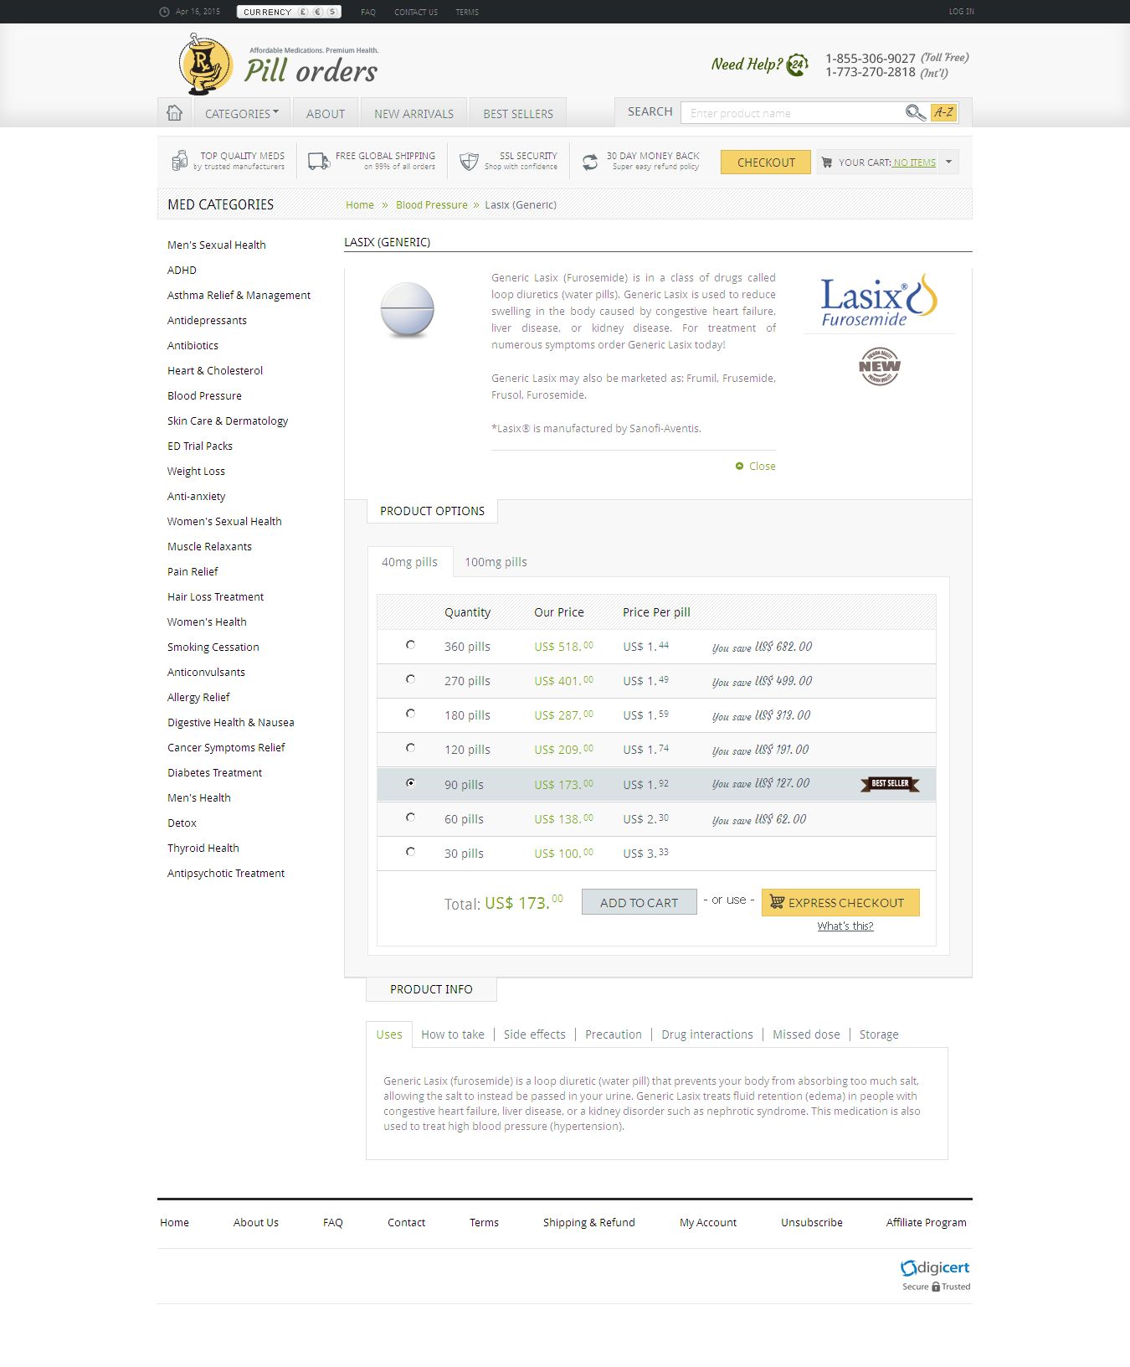The width and height of the screenshot is (1130, 1367).
Task: Select the 60 pills radio option
Action: coord(410,818)
